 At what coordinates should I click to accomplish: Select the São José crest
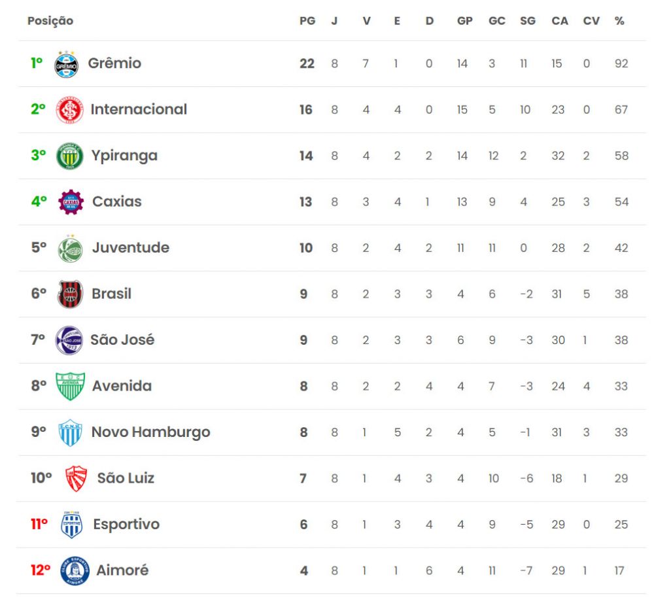69,340
